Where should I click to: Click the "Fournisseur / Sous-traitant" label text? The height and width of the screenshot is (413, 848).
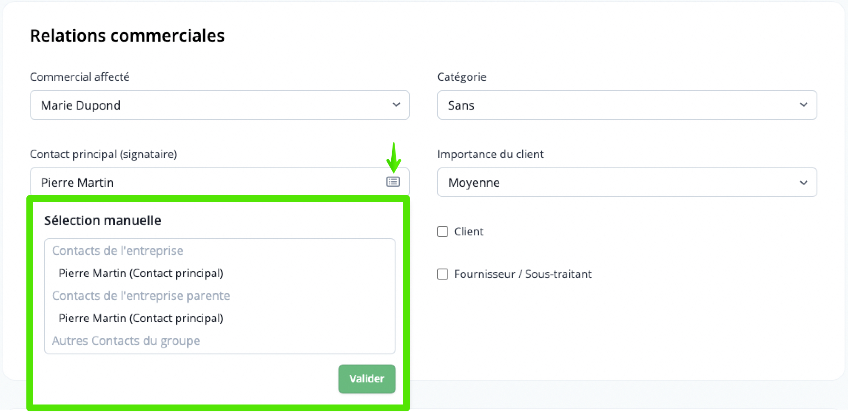point(523,274)
